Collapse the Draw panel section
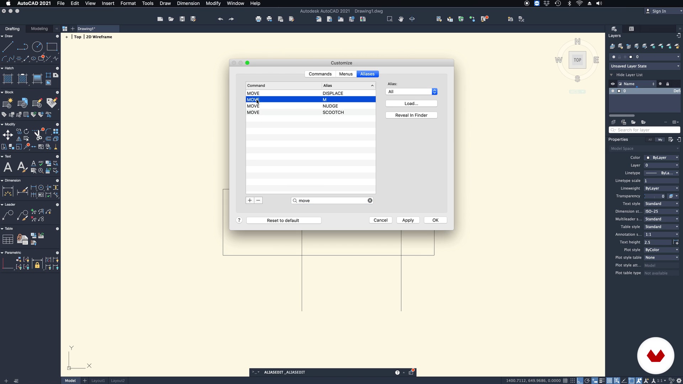This screenshot has height=384, width=683. coord(2,36)
